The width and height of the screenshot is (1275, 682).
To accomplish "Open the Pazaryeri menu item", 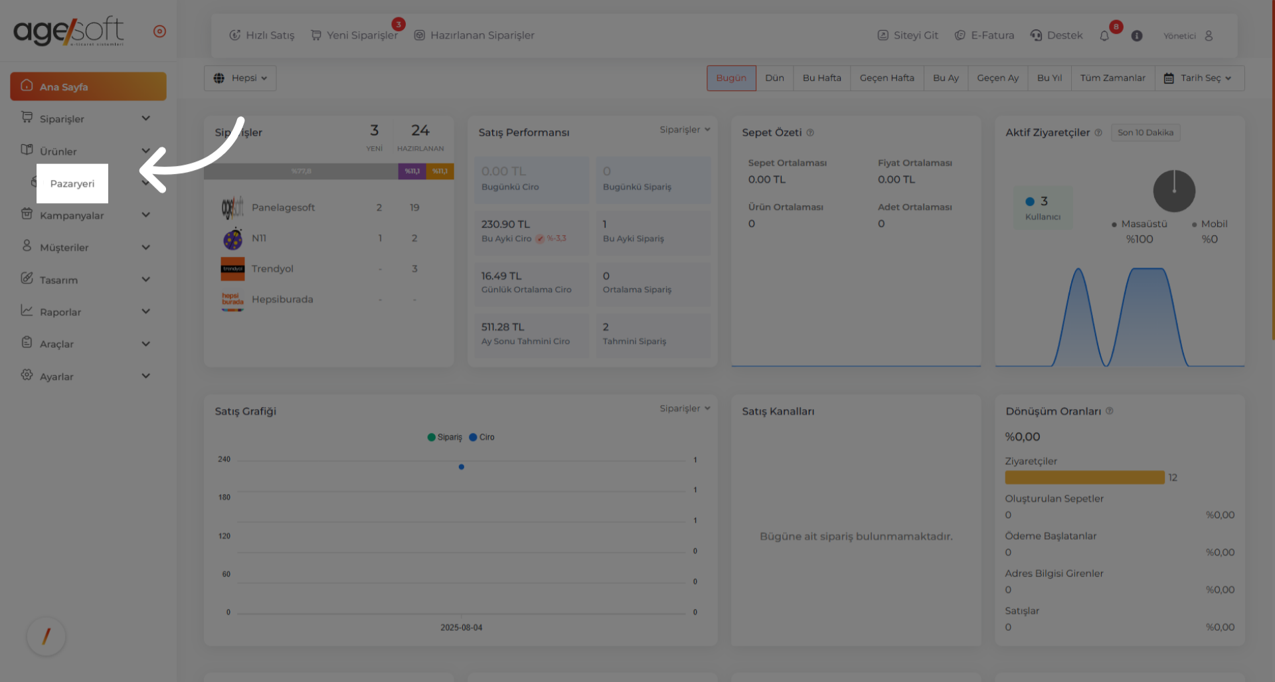I will click(x=72, y=183).
